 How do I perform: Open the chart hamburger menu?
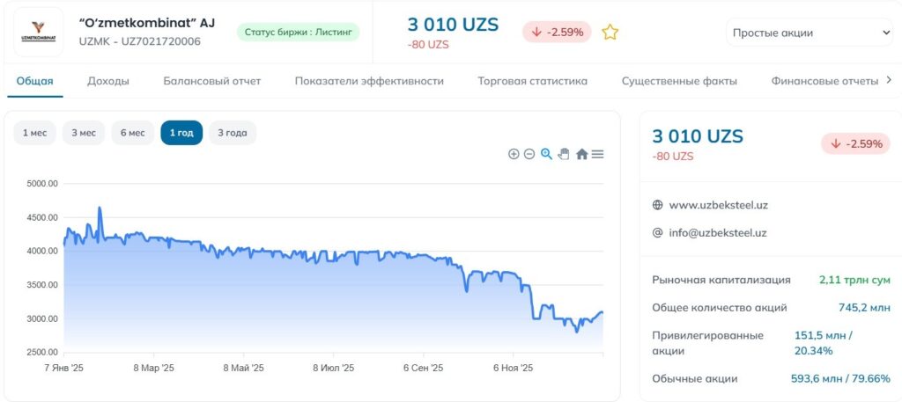point(597,154)
